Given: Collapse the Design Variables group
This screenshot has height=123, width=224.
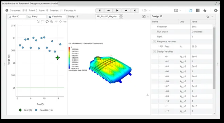Looking at the screenshot, I should 154,52.
